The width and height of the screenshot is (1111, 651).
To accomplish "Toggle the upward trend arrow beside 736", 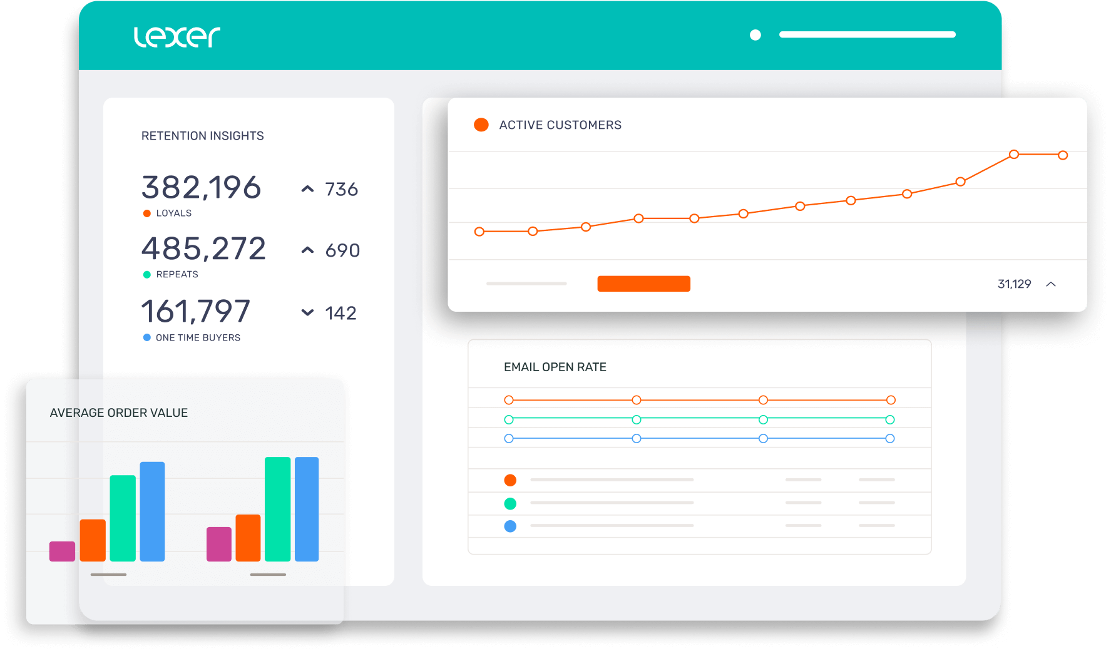I will (307, 189).
